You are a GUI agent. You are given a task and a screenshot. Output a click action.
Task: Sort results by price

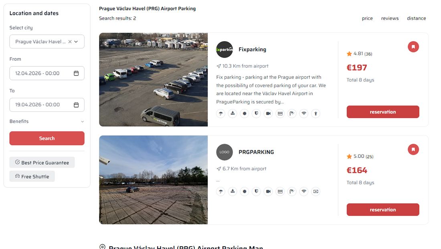(x=367, y=18)
